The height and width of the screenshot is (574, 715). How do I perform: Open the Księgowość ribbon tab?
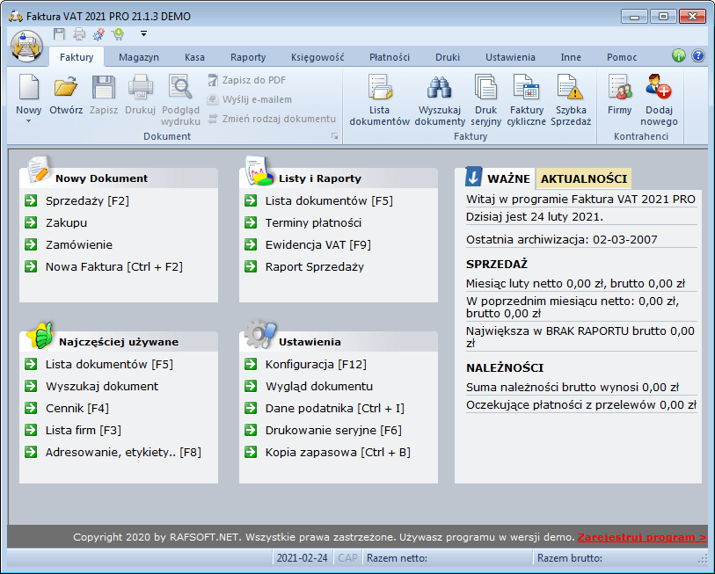pyautogui.click(x=317, y=57)
